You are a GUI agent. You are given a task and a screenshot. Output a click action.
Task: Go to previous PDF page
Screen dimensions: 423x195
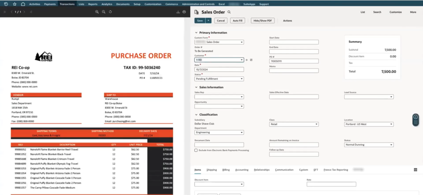point(11,12)
